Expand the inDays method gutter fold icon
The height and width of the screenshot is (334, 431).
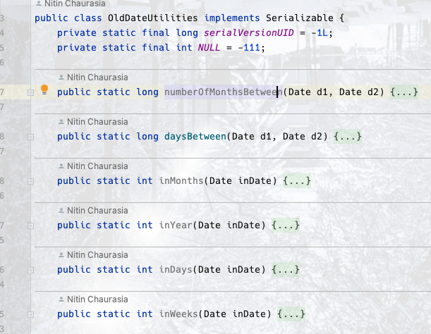(30, 270)
